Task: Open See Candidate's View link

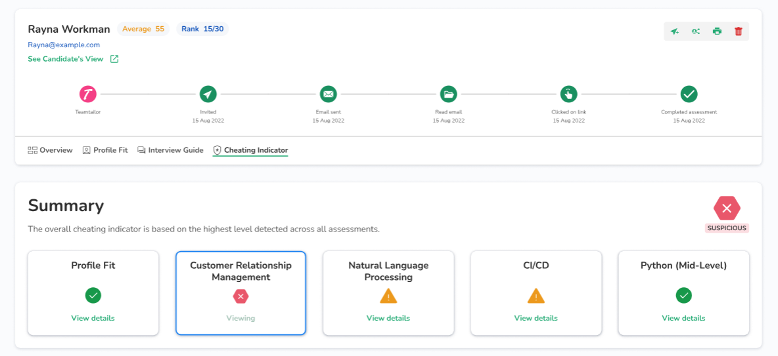Action: tap(66, 59)
